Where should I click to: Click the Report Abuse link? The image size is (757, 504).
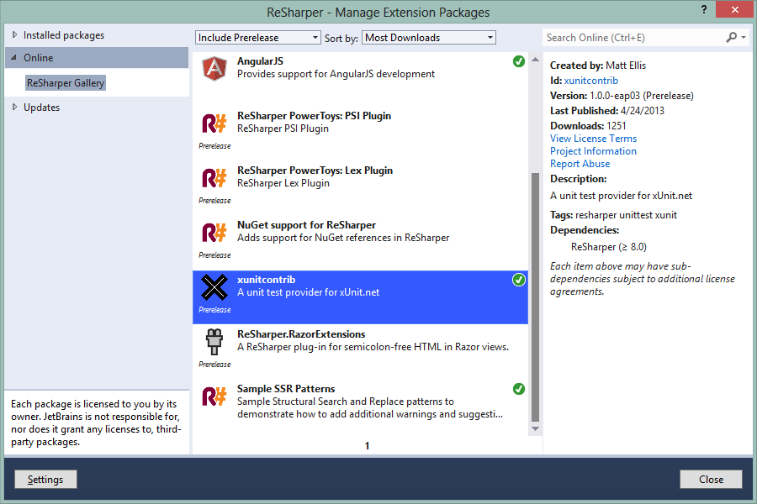pyautogui.click(x=580, y=164)
